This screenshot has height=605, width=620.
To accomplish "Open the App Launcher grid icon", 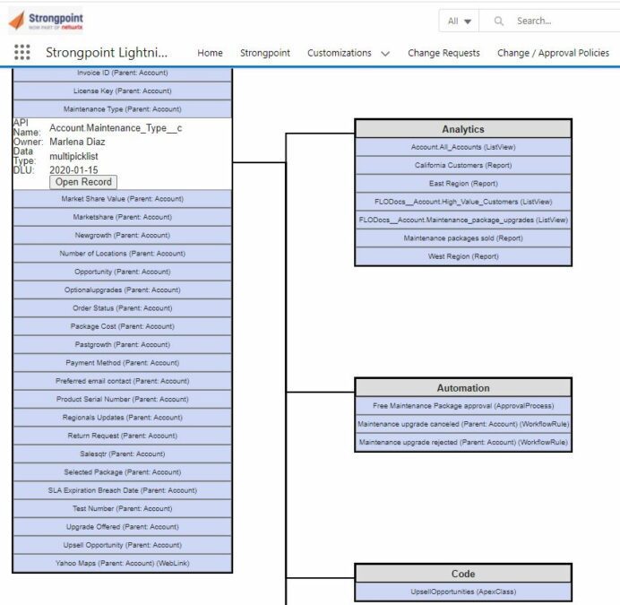I will point(22,52).
